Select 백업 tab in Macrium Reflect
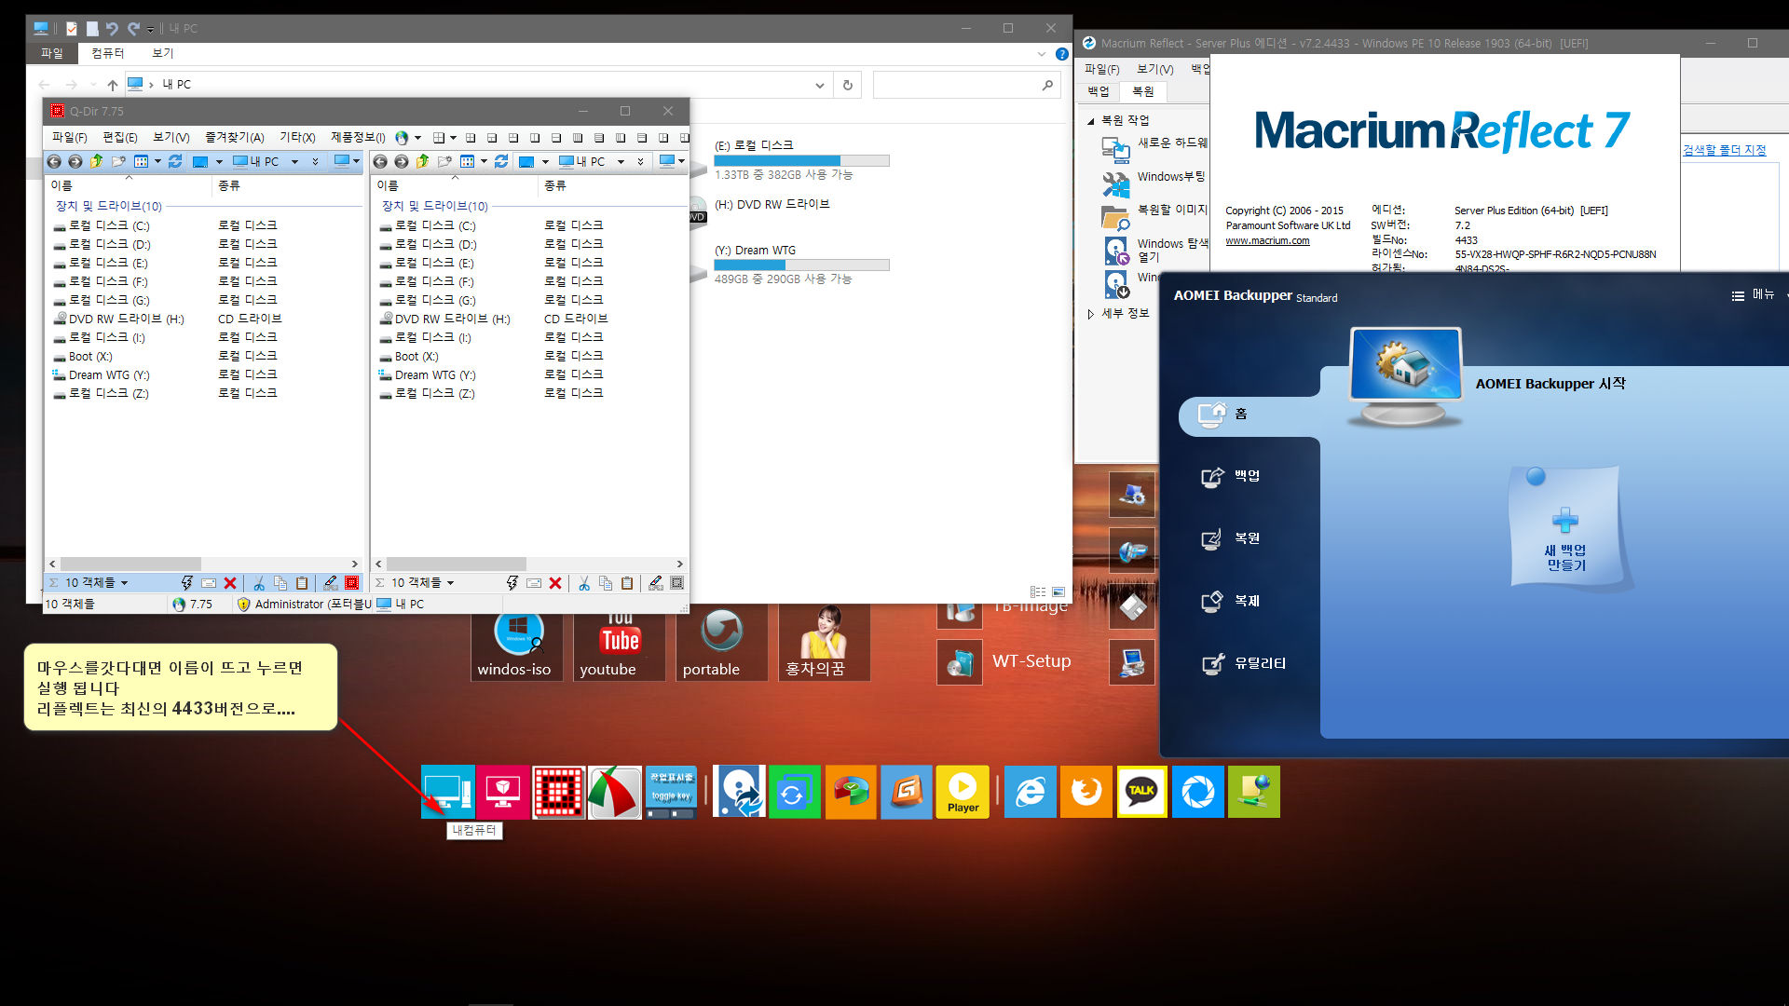 (x=1099, y=91)
